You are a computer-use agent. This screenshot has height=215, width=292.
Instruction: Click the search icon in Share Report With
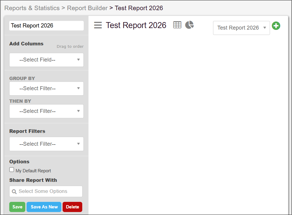point(14,191)
